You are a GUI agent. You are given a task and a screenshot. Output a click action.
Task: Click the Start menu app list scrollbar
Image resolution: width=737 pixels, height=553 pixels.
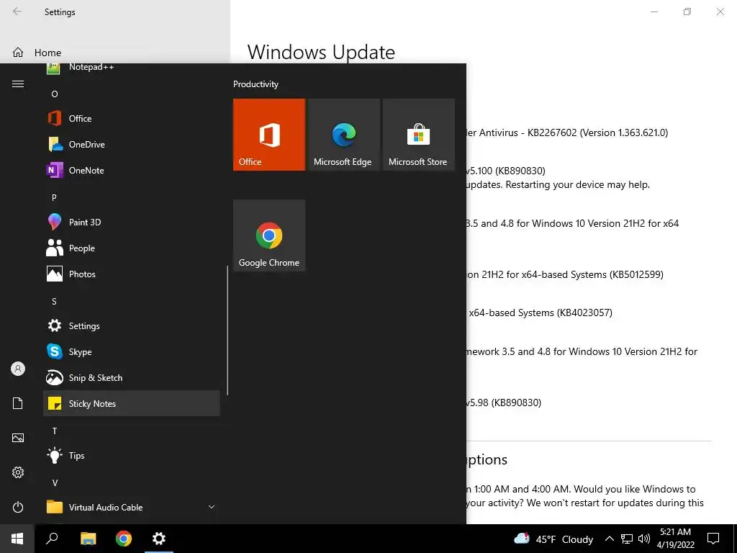pos(227,331)
